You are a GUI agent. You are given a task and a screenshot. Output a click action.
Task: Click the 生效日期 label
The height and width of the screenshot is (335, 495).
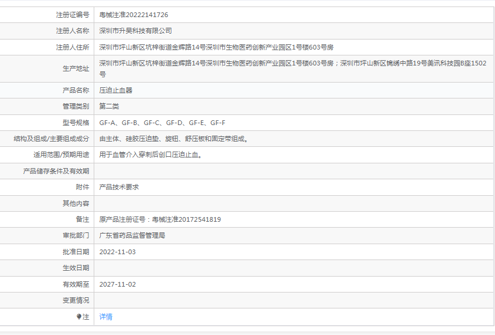click(x=76, y=268)
